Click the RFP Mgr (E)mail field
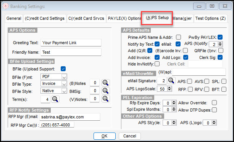This screenshot has width=234, height=142. tap(70, 117)
